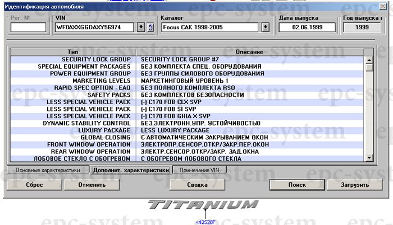Viewport: 393px width, 225px height.
Task: Switch to Основные характеристики tab
Action: pyautogui.click(x=48, y=170)
